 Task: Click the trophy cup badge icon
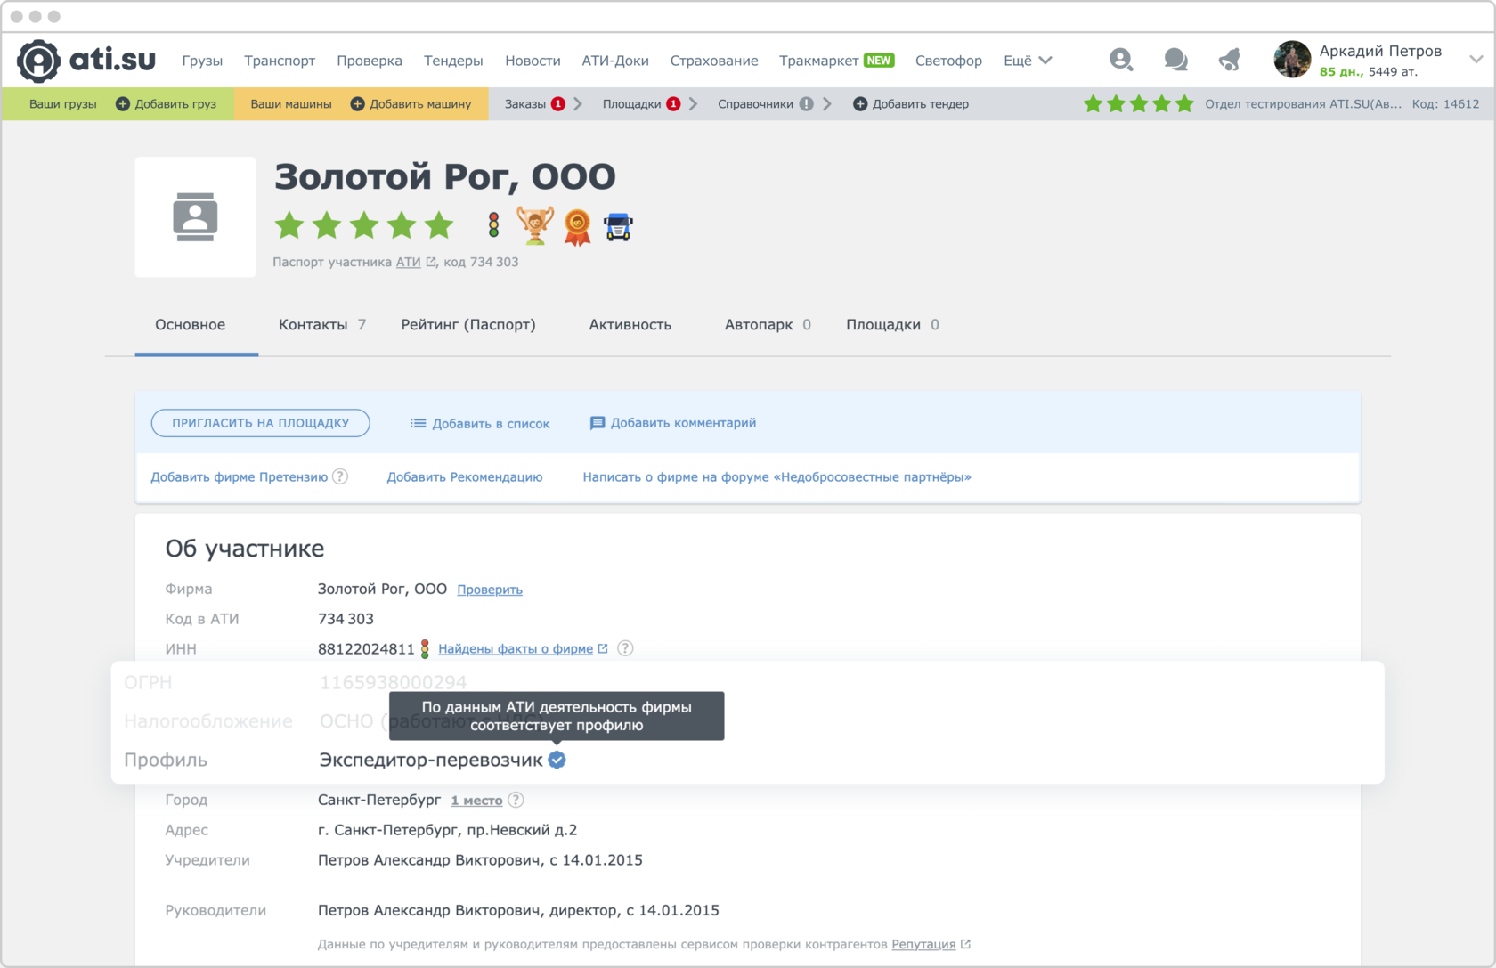(x=535, y=225)
